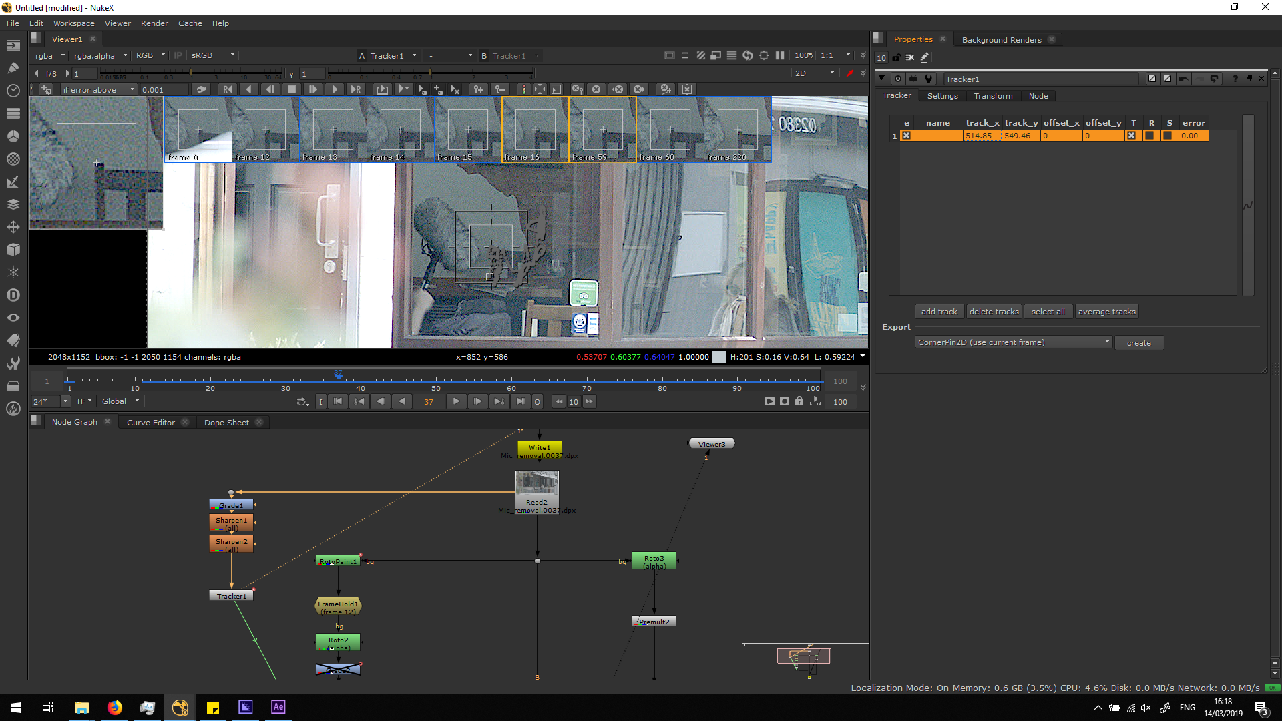Viewport: 1282px width, 721px height.
Task: Click the create export button
Action: point(1138,343)
